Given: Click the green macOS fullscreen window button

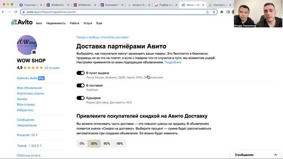Looking at the screenshot, I should pyautogui.click(x=12, y=4).
